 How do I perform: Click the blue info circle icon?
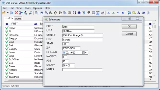(79, 13)
